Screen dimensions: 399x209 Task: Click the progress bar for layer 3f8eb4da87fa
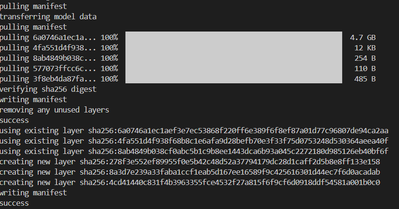coord(234,79)
